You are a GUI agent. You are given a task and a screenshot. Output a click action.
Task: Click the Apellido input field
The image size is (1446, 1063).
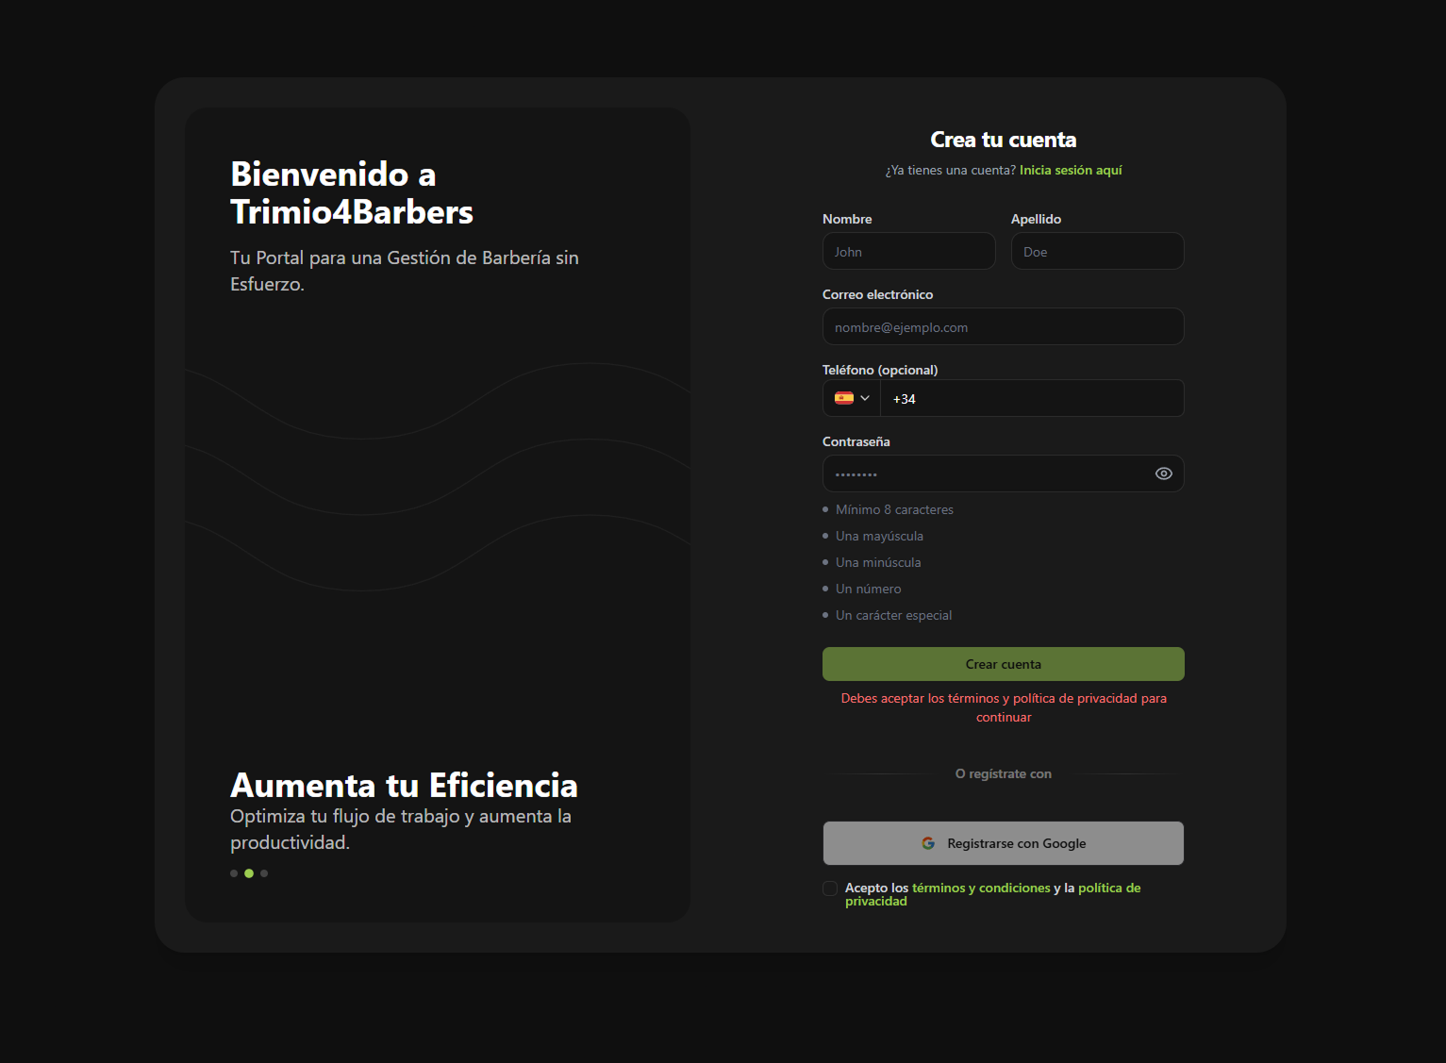coord(1097,251)
